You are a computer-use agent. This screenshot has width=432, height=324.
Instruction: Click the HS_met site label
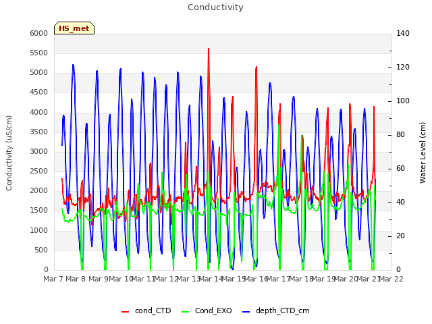tap(74, 28)
